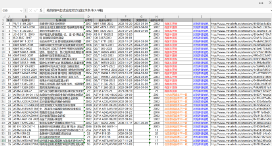Click cell JIS G 3119:2023
The height and width of the screenshot is (146, 272).
(x=105, y=34)
